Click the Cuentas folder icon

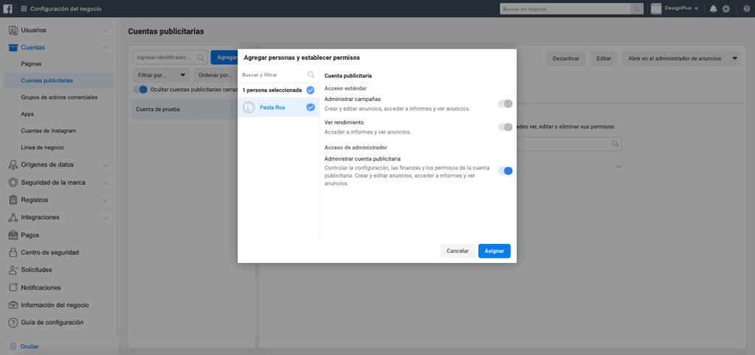[x=13, y=48]
